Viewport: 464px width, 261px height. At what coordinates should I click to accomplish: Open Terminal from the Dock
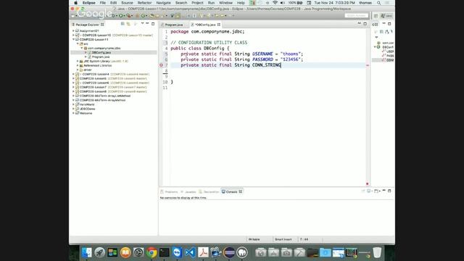[x=165, y=252]
